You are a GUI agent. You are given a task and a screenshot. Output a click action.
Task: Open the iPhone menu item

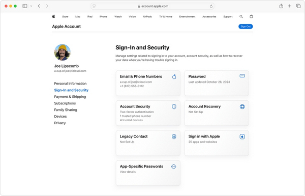pyautogui.click(x=103, y=17)
